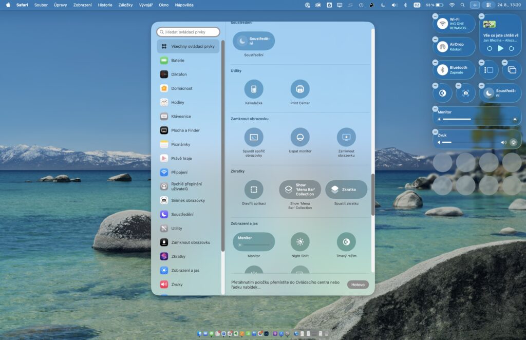Click the Hledat ovládací prvky search field
The height and width of the screenshot is (340, 526).
coord(188,32)
